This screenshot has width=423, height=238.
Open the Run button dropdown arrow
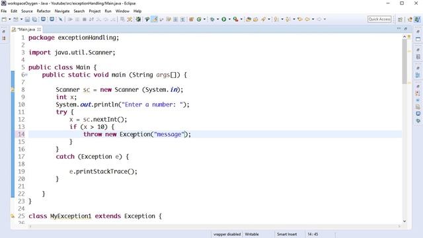click(x=229, y=19)
